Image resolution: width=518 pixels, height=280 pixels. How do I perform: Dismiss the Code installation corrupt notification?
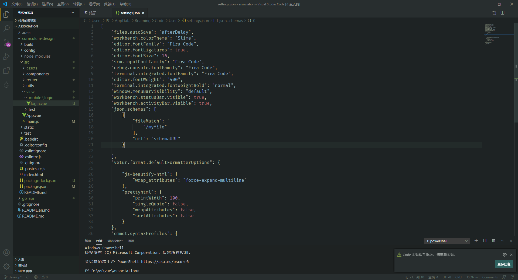[x=511, y=255]
